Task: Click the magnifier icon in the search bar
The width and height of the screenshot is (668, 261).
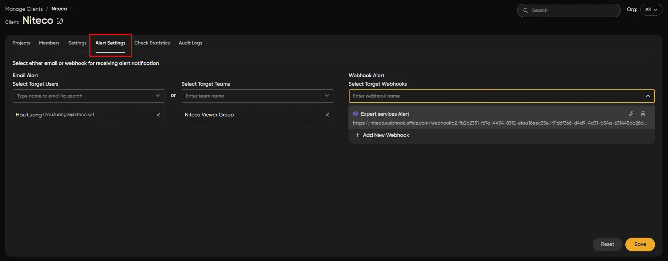Action: [x=526, y=10]
